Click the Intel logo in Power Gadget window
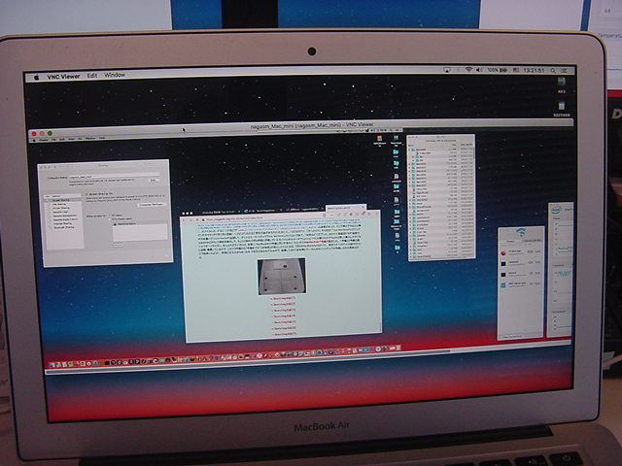 pyautogui.click(x=557, y=210)
